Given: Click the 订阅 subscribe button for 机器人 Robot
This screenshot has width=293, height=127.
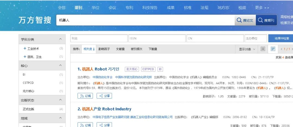Looking at the screenshot, I should (85, 96).
